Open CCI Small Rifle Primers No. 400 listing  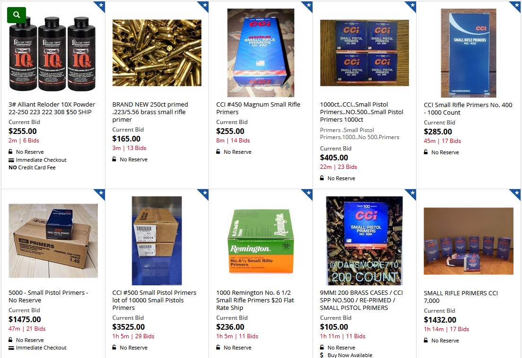[468, 108]
